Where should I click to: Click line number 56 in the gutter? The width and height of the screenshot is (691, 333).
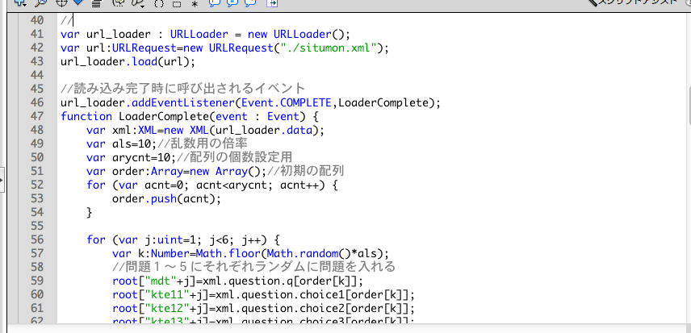(37, 239)
